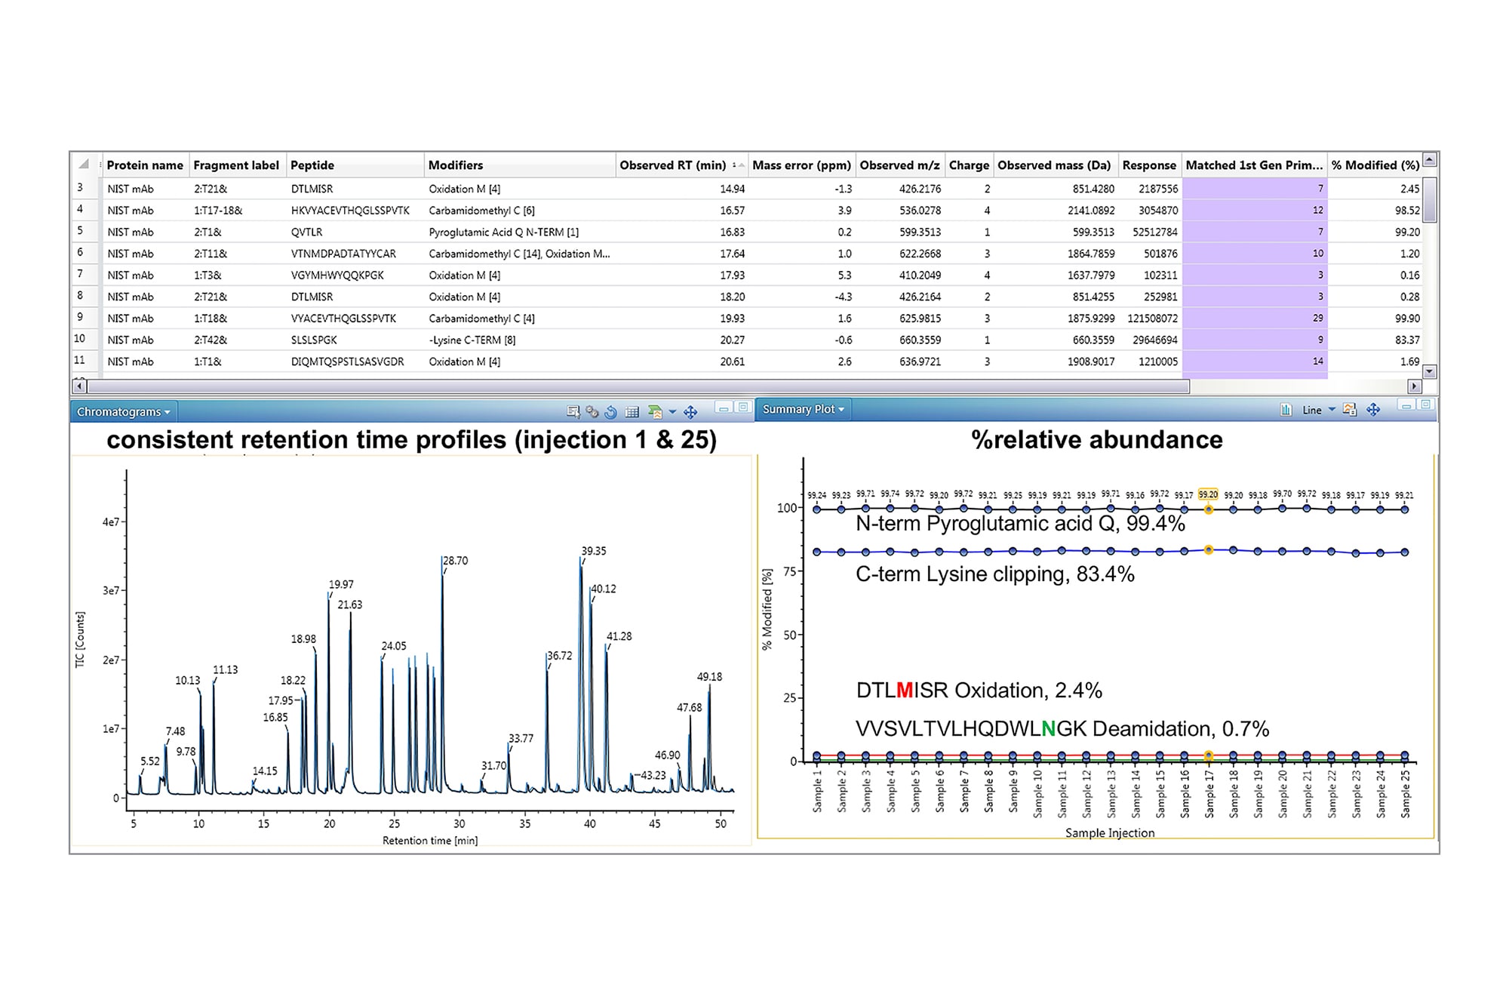Click the export chromatogram icon

(x=653, y=411)
